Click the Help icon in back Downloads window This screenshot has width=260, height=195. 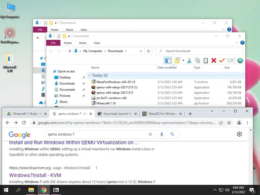coord(229,29)
